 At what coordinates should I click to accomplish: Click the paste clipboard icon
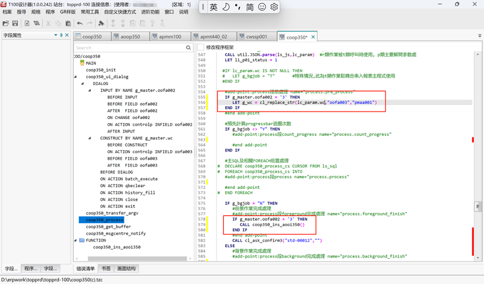[68, 23]
